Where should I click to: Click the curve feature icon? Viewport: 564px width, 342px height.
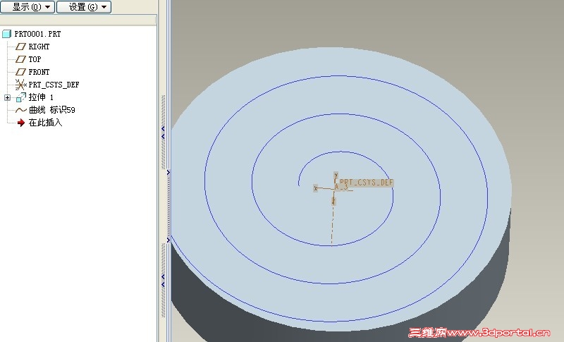21,110
